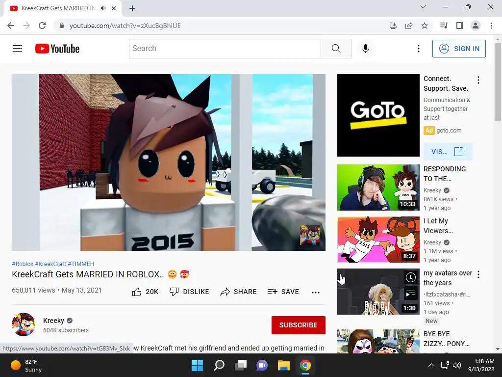Screen dimensions: 502x377
Task: Open the #Roblox hashtag link
Action: pos(23,264)
